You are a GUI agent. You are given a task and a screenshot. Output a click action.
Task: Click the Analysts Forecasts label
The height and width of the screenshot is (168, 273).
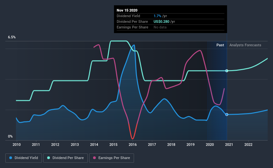click(245, 45)
